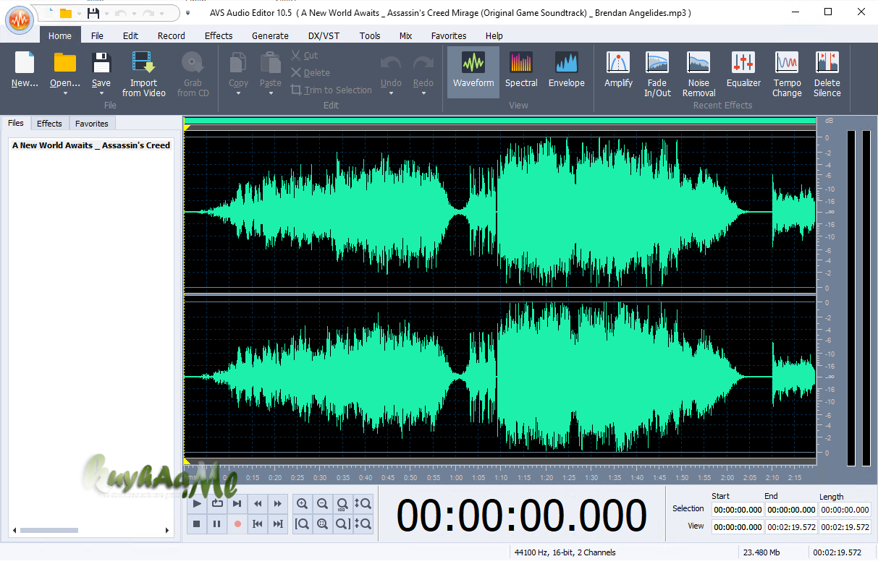
Task: Open the Customize Quick Access Toolbar dropdown
Action: click(x=188, y=14)
